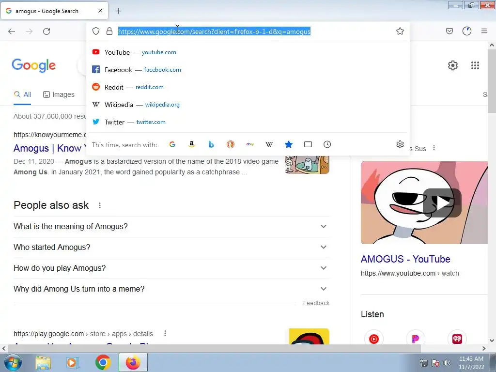Open a new tab
Image resolution: width=496 pixels, height=372 pixels.
118,11
